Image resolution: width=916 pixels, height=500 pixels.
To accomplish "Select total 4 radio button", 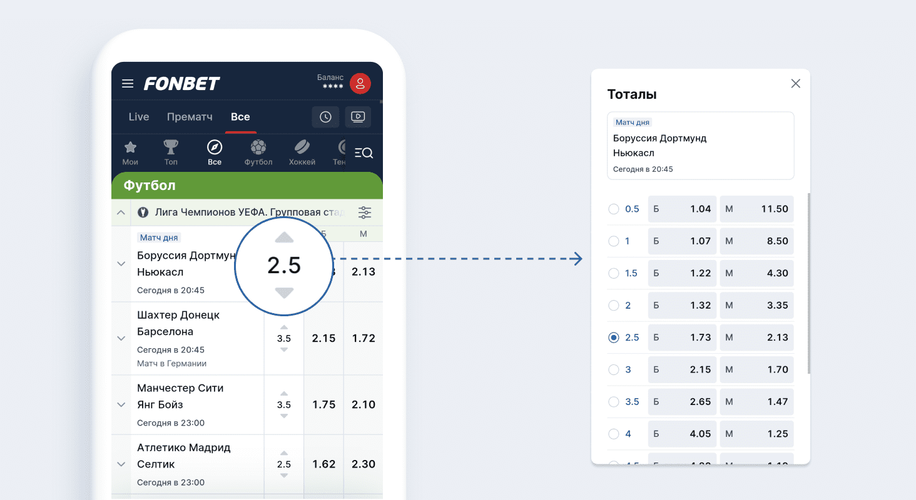I will [614, 434].
